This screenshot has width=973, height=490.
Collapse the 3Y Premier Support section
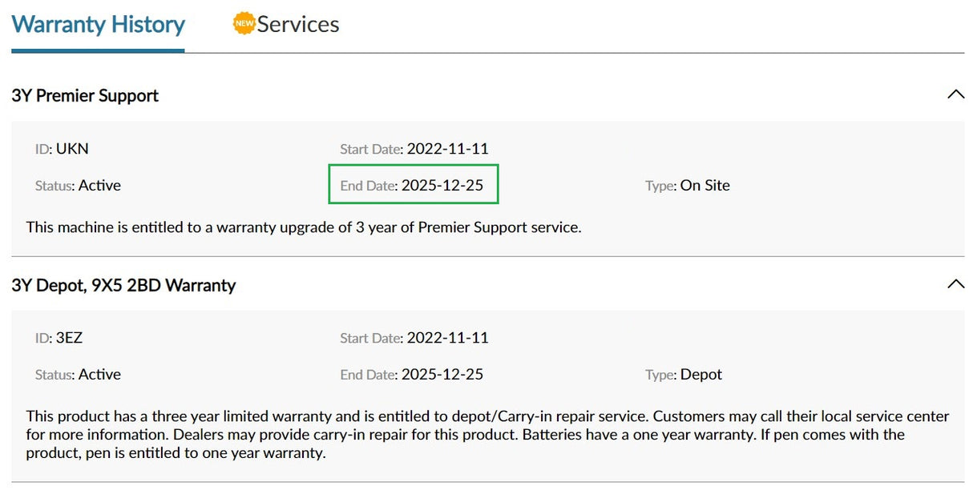pos(955,94)
